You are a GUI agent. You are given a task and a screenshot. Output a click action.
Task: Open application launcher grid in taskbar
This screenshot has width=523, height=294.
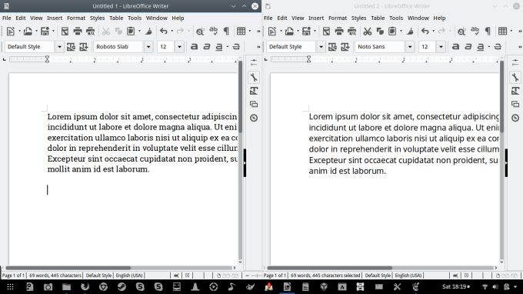pos(10,286)
